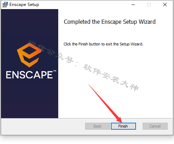Click the diagonal Chinese watermark text
Screen dimensions: 174x144
83,66
